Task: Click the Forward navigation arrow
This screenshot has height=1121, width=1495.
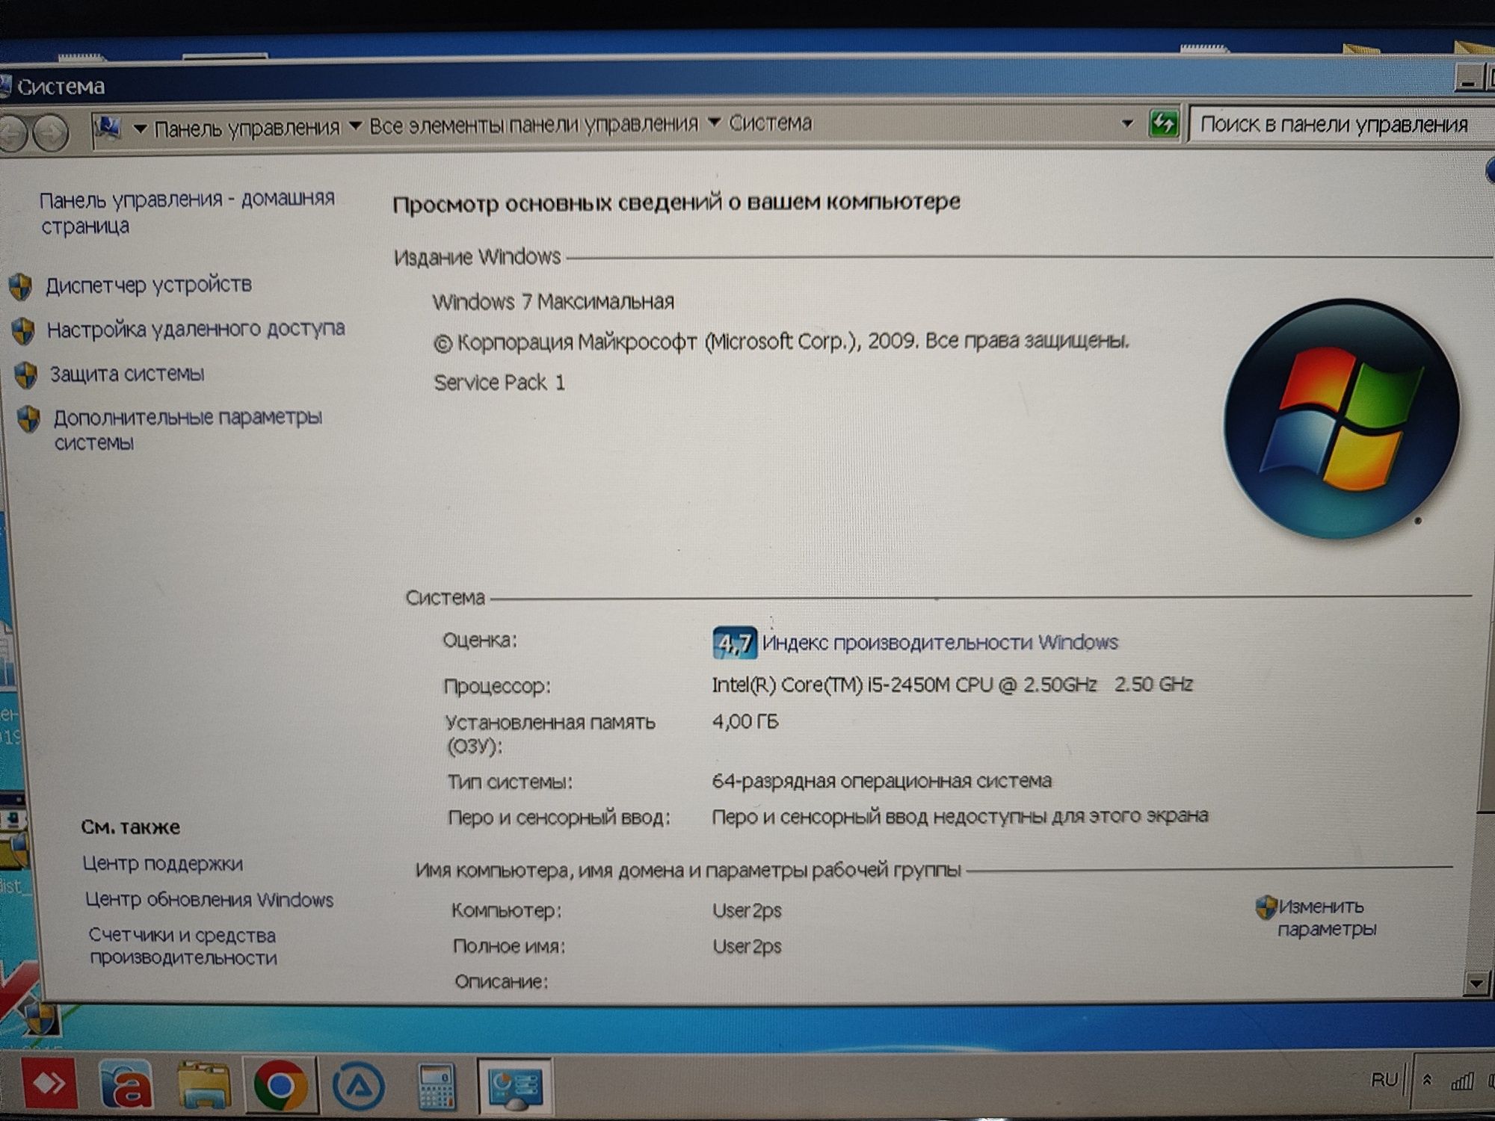Action: pyautogui.click(x=51, y=133)
